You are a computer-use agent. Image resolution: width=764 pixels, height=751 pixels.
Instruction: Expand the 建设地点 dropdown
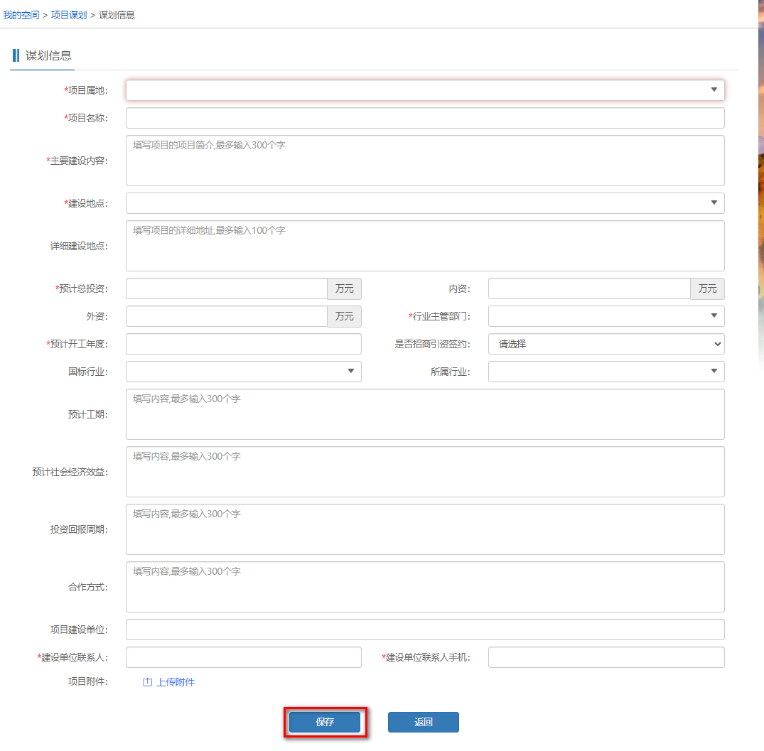click(425, 203)
